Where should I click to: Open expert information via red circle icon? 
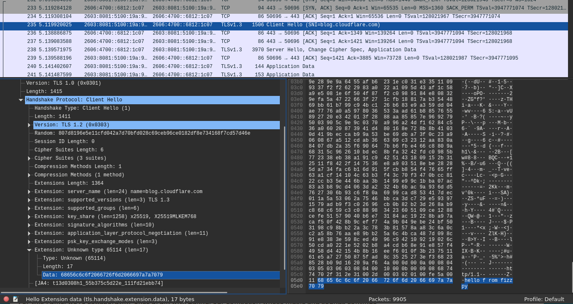pyautogui.click(x=6, y=299)
